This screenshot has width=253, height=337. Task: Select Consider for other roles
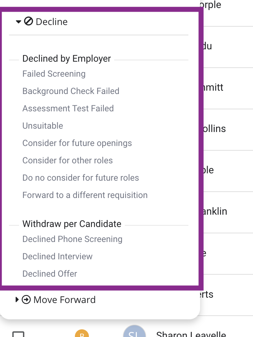(68, 160)
